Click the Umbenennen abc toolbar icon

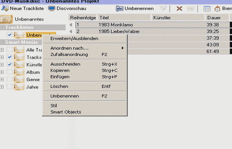click(x=119, y=9)
